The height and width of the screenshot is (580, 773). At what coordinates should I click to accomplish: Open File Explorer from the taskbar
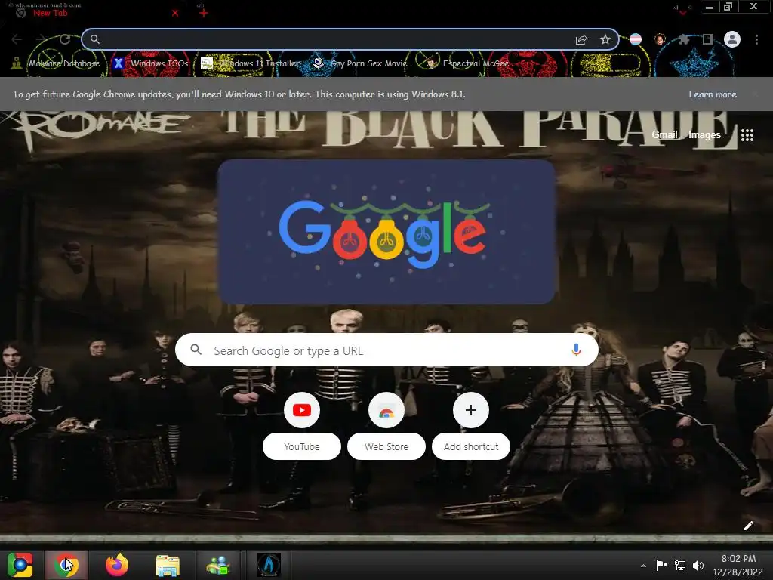point(168,565)
